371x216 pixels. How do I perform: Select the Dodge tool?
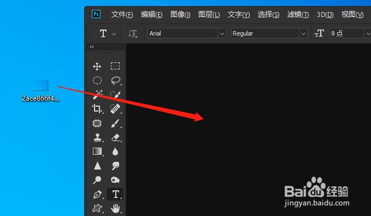[97, 180]
